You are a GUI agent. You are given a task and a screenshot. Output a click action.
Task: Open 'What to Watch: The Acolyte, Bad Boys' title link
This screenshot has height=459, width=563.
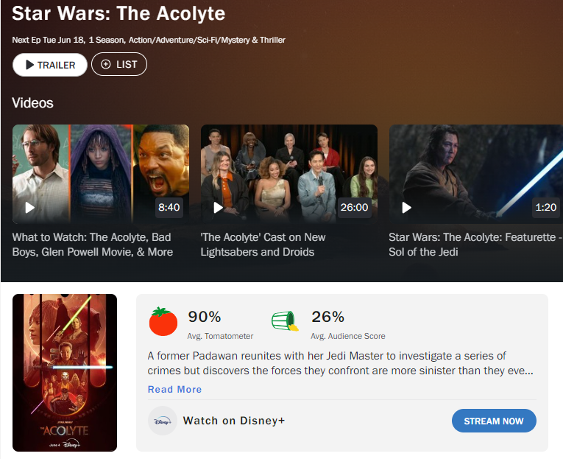(93, 245)
